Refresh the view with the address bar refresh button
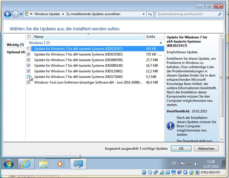Image resolution: width=229 pixels, height=178 pixels. (x=150, y=14)
